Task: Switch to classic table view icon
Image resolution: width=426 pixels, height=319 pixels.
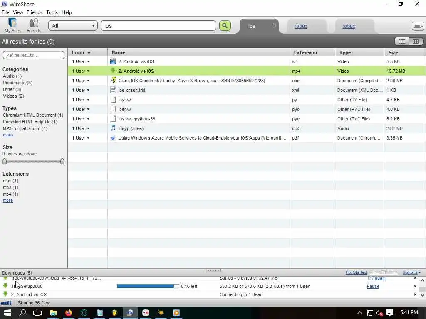Action: (x=416, y=41)
